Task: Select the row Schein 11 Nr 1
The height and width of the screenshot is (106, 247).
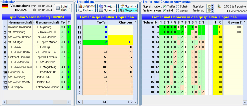Action: pos(192,77)
